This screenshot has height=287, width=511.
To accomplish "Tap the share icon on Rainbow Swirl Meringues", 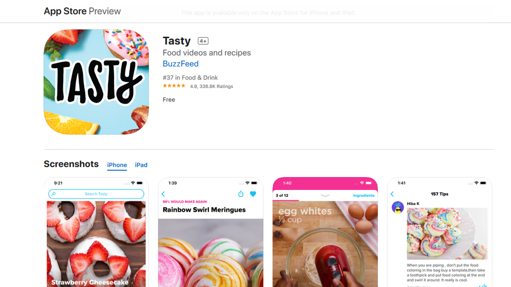I will [x=241, y=194].
